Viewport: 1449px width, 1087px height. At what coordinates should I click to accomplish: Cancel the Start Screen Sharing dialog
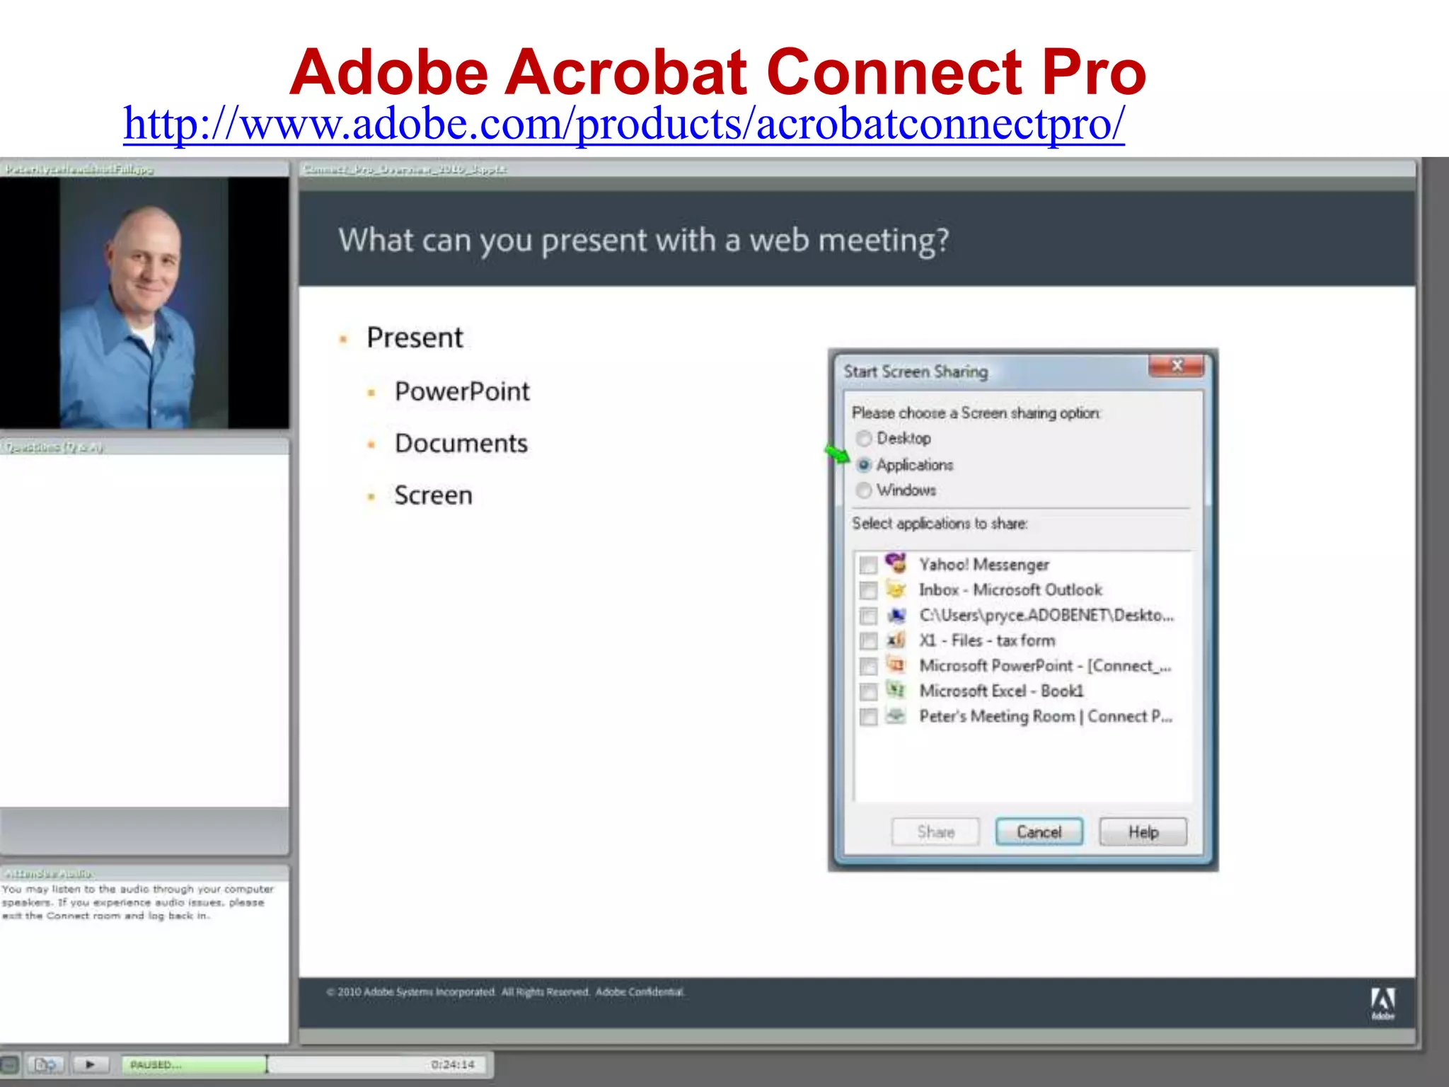[x=1039, y=832]
